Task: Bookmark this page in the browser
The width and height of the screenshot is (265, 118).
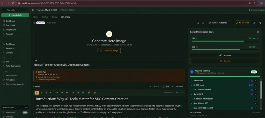Action: 254,3
